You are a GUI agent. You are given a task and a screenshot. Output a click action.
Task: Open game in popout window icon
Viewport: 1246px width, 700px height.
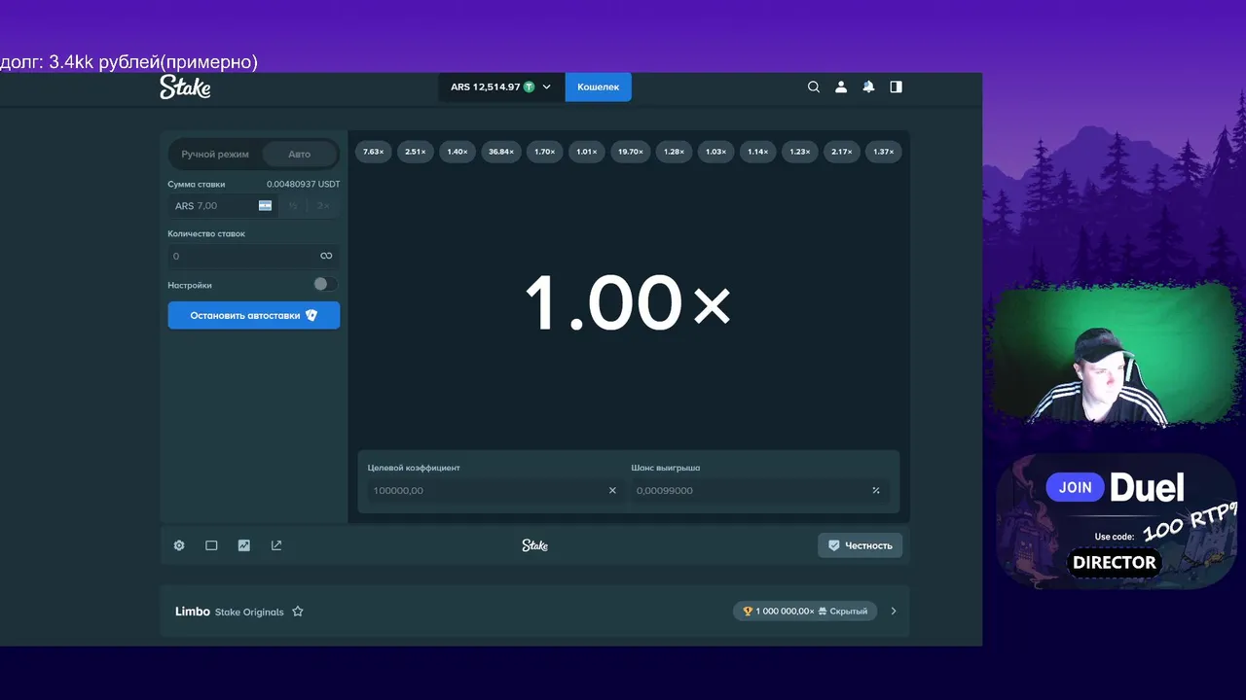click(276, 545)
